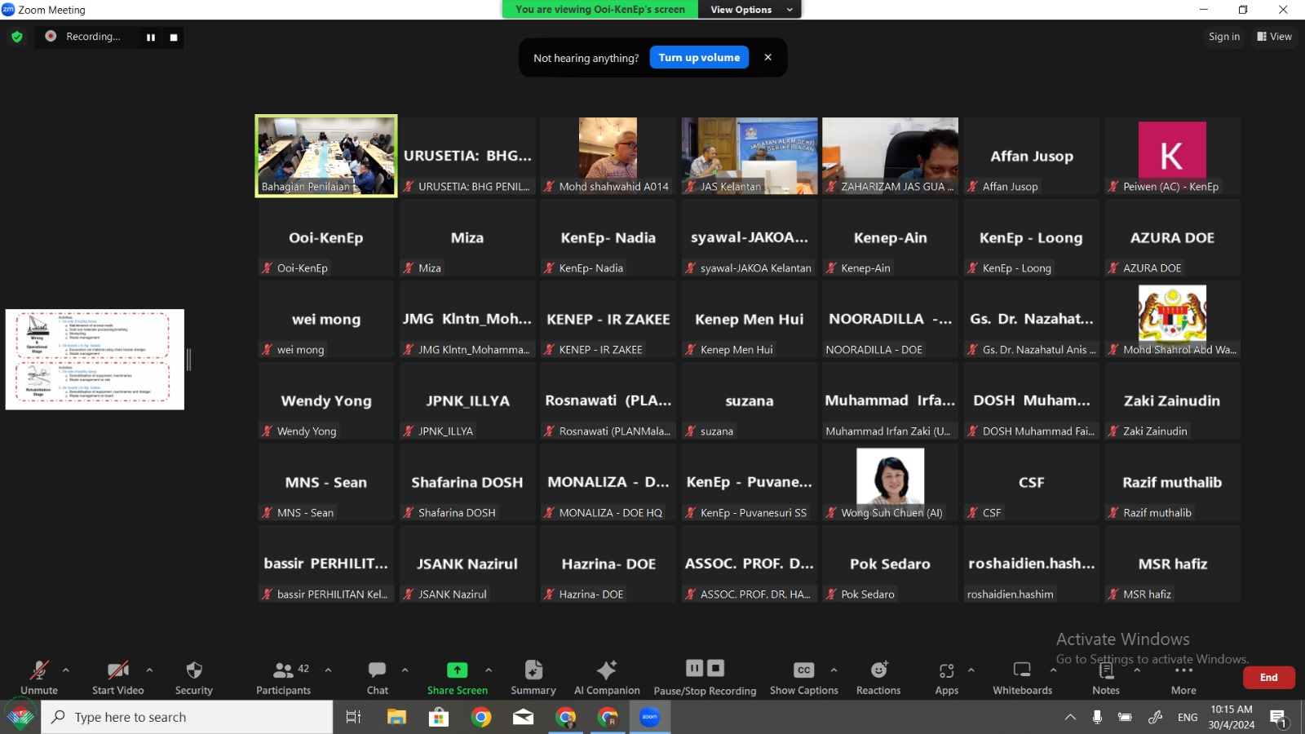Open the Notes tool
This screenshot has height=734, width=1305.
tap(1106, 678)
